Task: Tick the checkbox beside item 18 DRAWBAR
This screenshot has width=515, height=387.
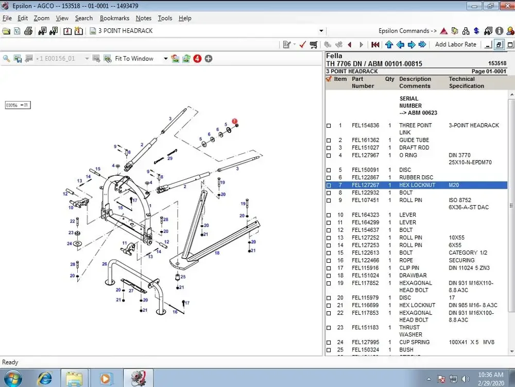Action: click(x=329, y=276)
